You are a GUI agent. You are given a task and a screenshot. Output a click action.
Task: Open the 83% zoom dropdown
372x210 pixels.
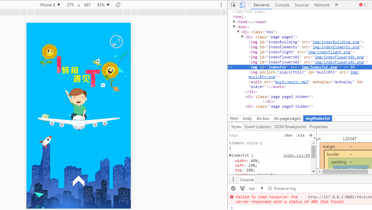[x=103, y=5]
